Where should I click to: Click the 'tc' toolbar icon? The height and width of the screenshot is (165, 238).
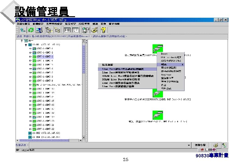click(23, 30)
